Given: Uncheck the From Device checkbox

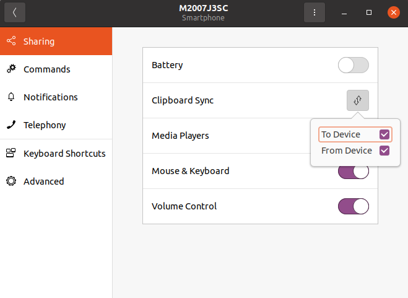Looking at the screenshot, I should tap(384, 151).
